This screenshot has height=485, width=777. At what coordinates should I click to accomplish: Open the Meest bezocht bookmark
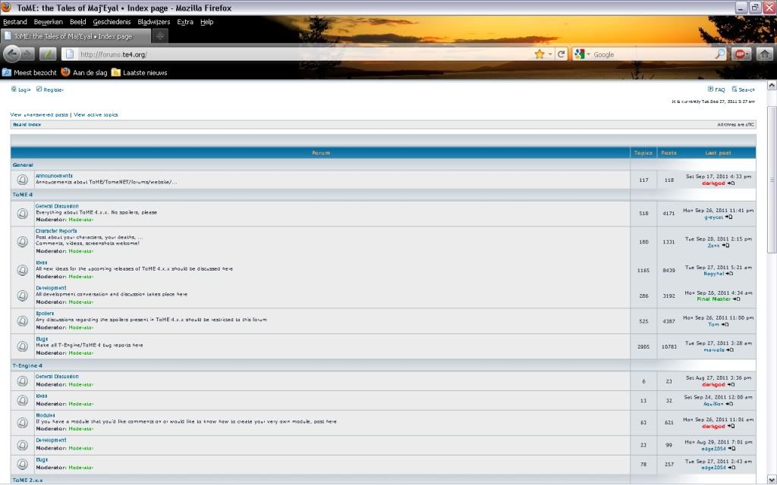coord(30,72)
